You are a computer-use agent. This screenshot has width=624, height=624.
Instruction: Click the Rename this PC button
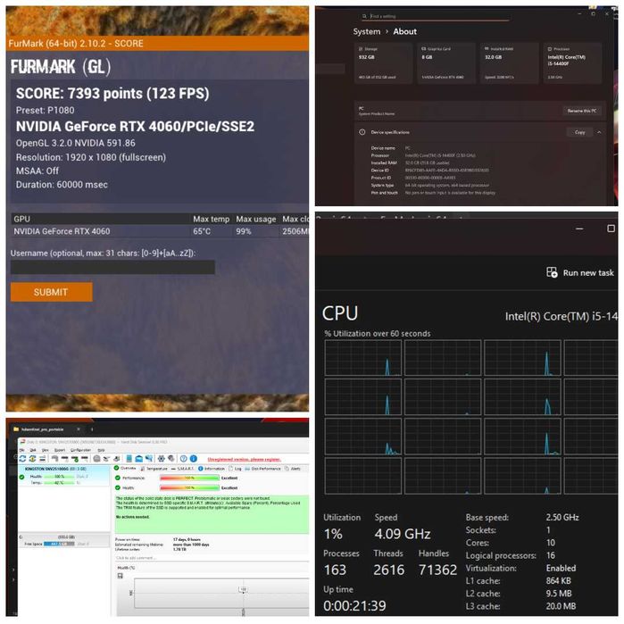click(582, 111)
